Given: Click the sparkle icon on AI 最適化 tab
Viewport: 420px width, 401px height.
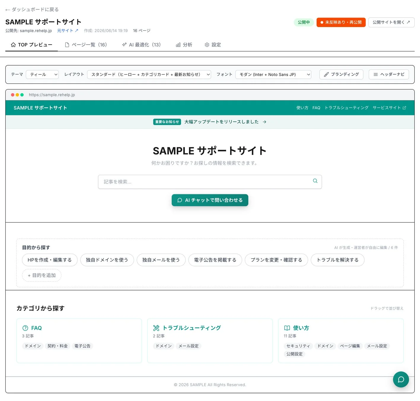Looking at the screenshot, I should (x=124, y=45).
